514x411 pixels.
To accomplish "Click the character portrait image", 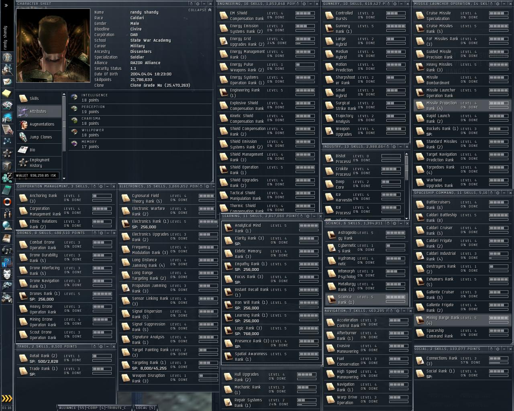I will pyautogui.click(x=53, y=45).
